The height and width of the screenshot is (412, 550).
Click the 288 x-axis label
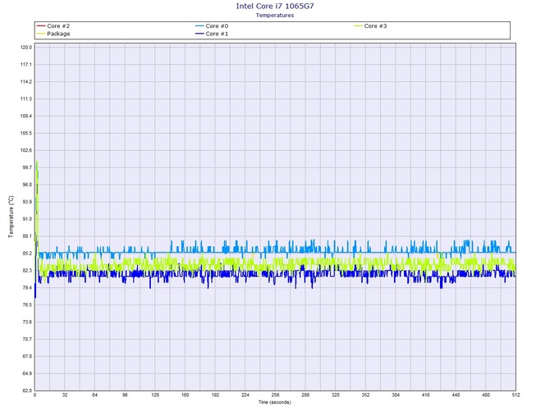pos(305,395)
